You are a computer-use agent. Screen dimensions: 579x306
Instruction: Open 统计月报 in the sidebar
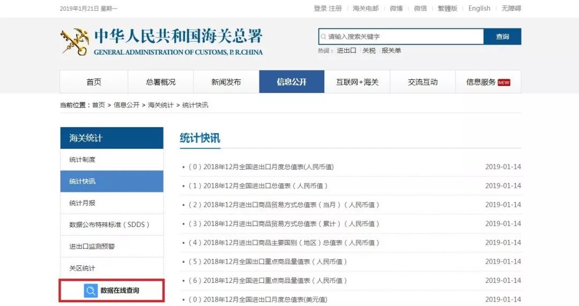point(112,203)
